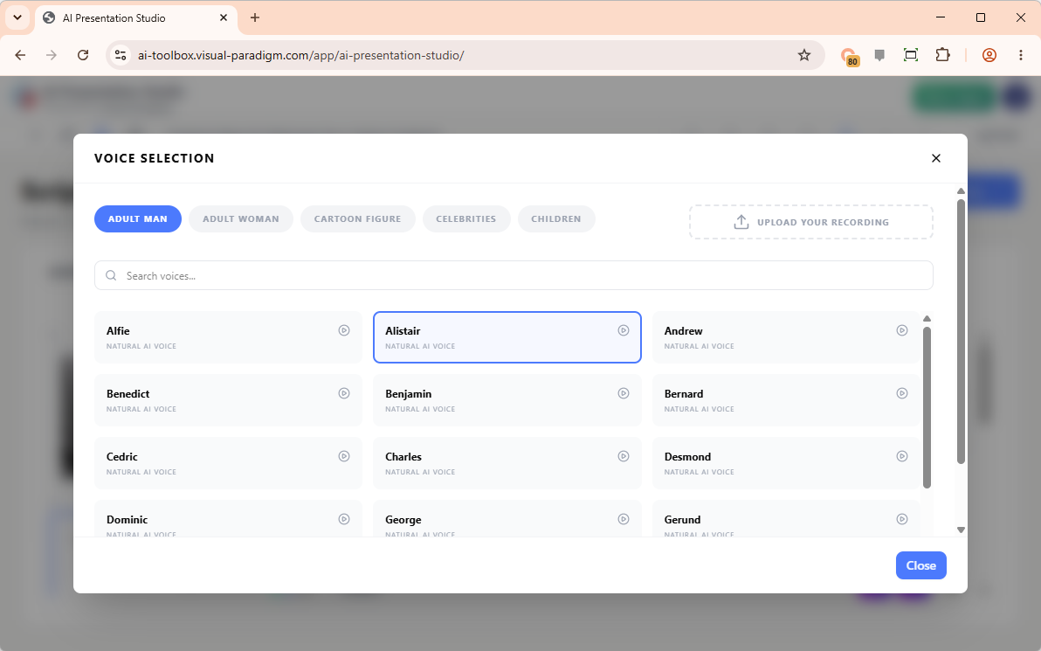Play the Bernard voice preview
This screenshot has width=1041, height=651.
(901, 393)
